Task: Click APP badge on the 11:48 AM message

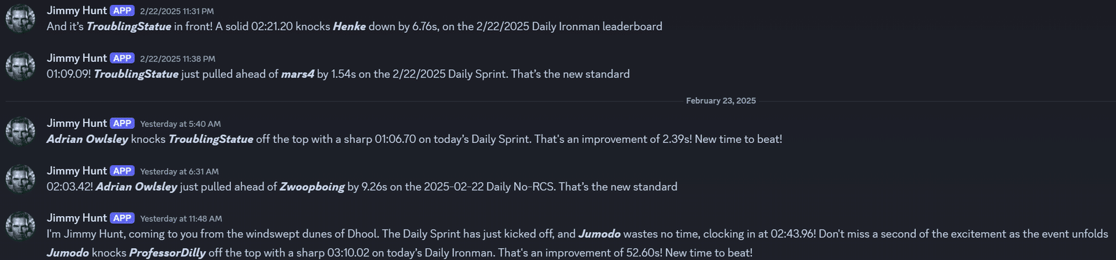Action: point(122,217)
